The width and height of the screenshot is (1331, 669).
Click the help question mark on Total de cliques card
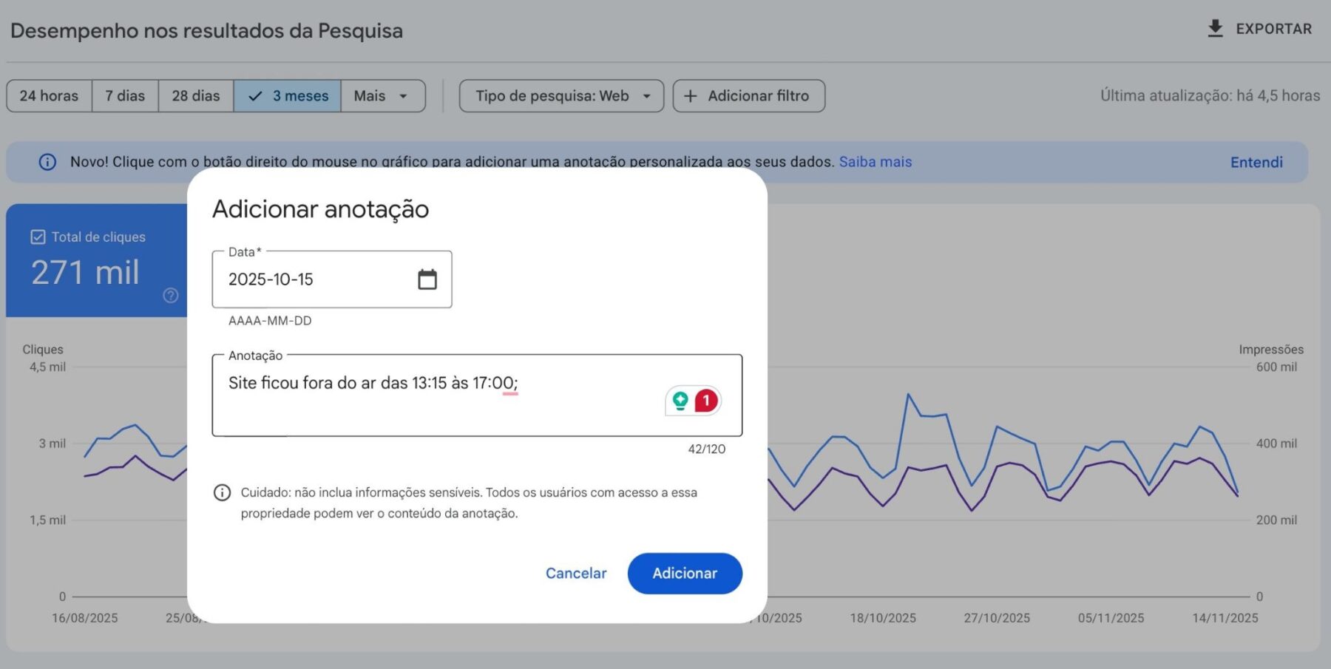[x=170, y=295]
